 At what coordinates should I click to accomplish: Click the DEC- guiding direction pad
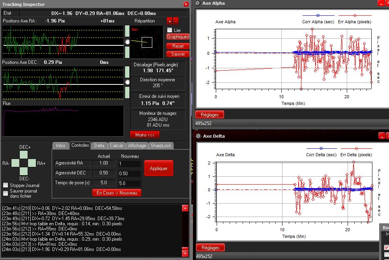tap(24, 171)
